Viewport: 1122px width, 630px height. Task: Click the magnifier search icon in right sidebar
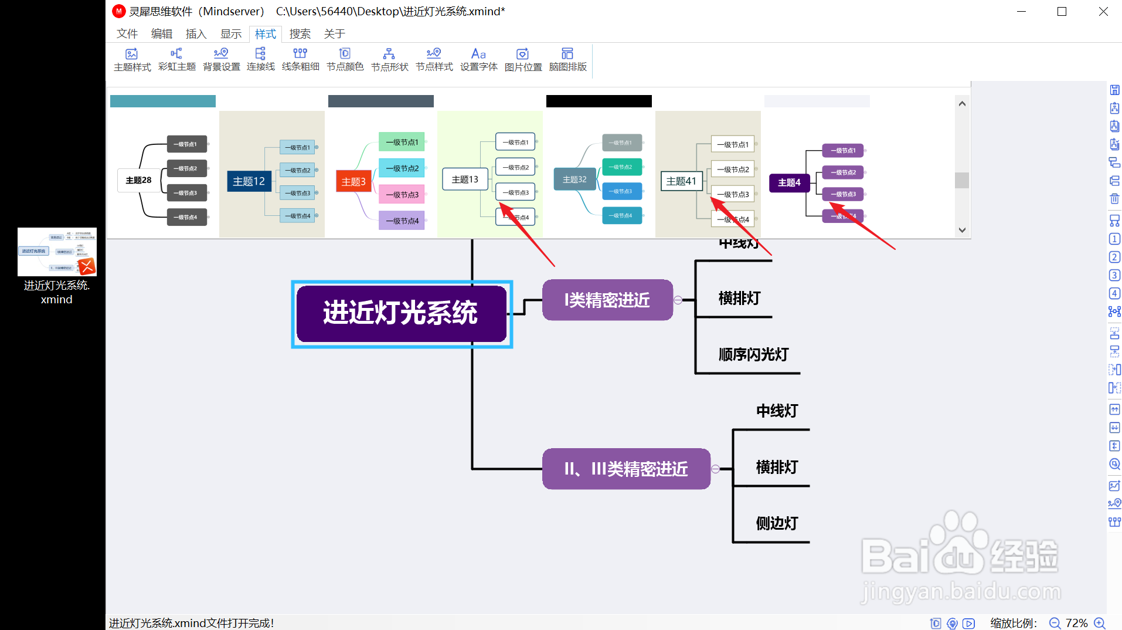coord(1114,464)
